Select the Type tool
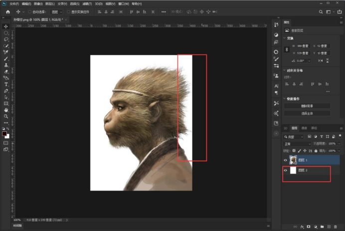The height and width of the screenshot is (231, 345). [6, 85]
